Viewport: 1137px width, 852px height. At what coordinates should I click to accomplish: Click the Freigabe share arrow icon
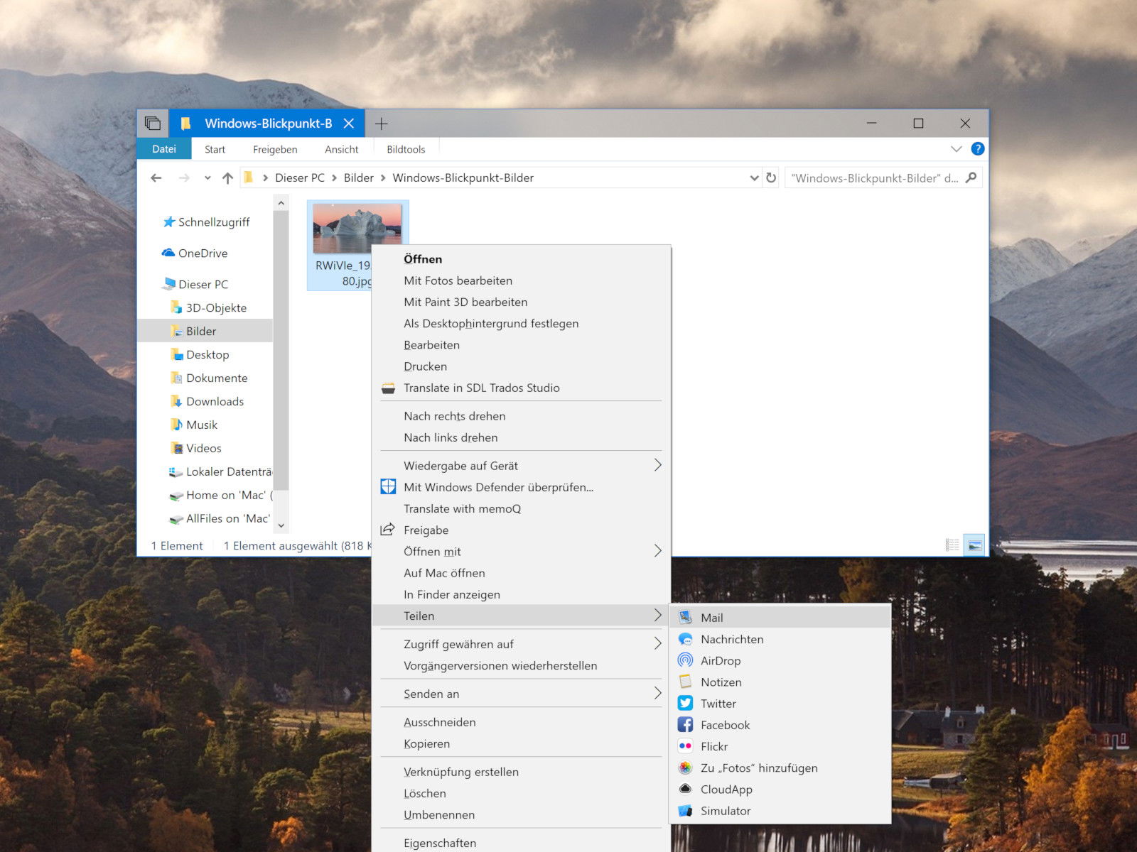click(x=388, y=530)
